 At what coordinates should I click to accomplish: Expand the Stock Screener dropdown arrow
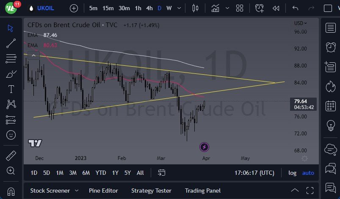tap(77, 191)
